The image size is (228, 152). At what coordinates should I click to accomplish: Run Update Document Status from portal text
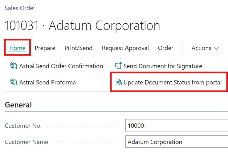tap(173, 82)
